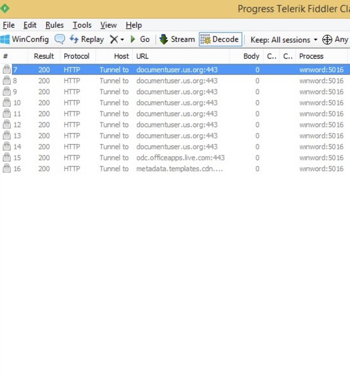The height and width of the screenshot is (372, 350).
Task: Click HTTP protocol in session 13
Action: (72, 136)
